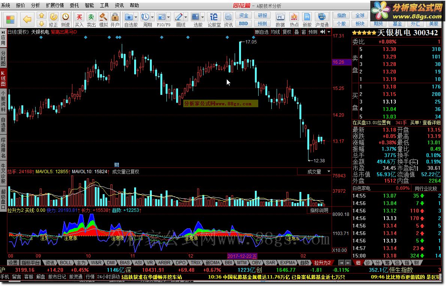
Task: Click the 模拟 gavel icon
Action: (x=103, y=17)
